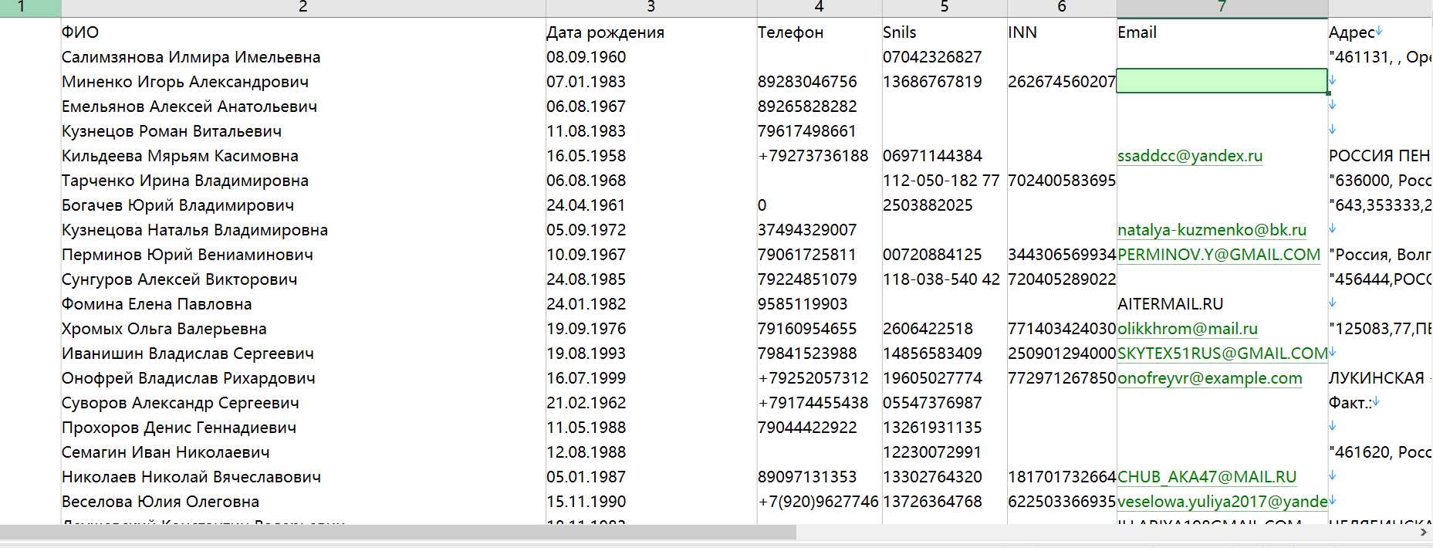Select phone cell +79273736188
The image size is (1433, 548).
820,156
